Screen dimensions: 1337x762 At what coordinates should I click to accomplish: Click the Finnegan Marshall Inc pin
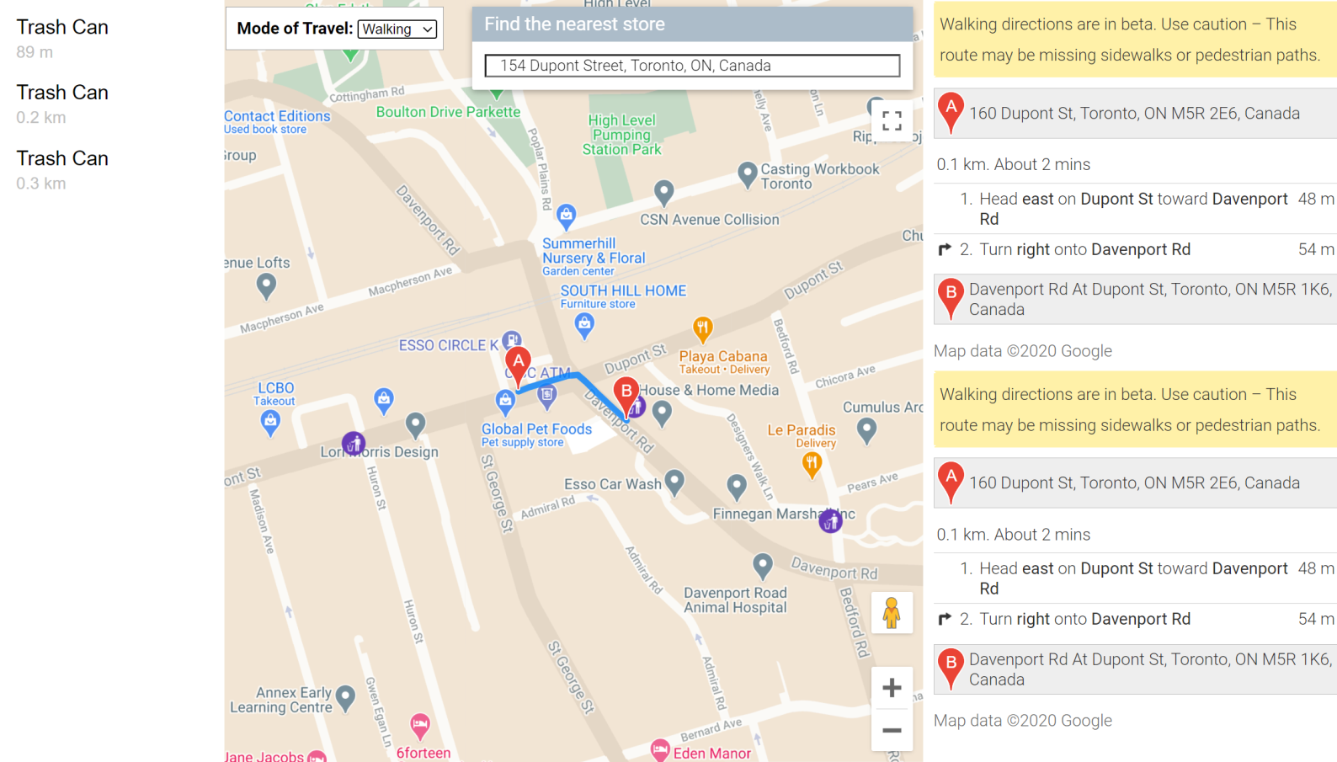pyautogui.click(x=737, y=487)
